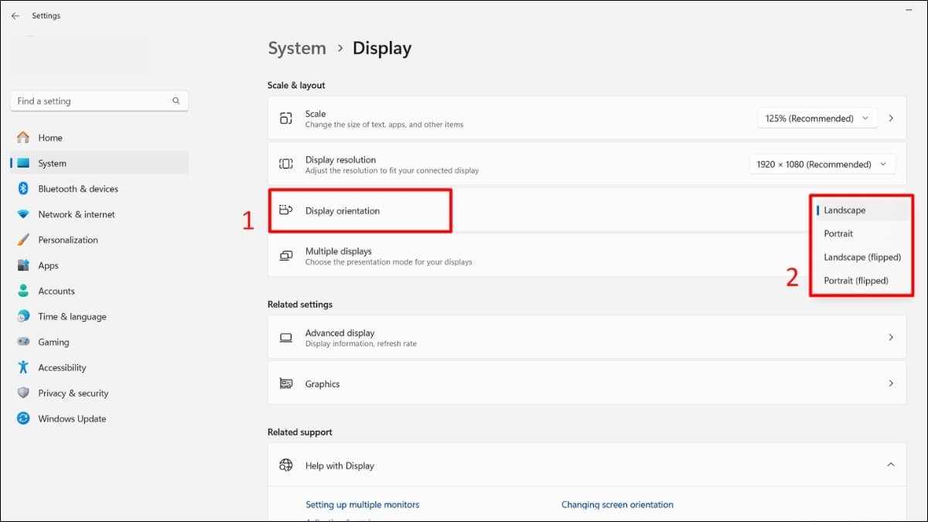Click the Accounts person icon
Screen dimensions: 928x522
[23, 291]
